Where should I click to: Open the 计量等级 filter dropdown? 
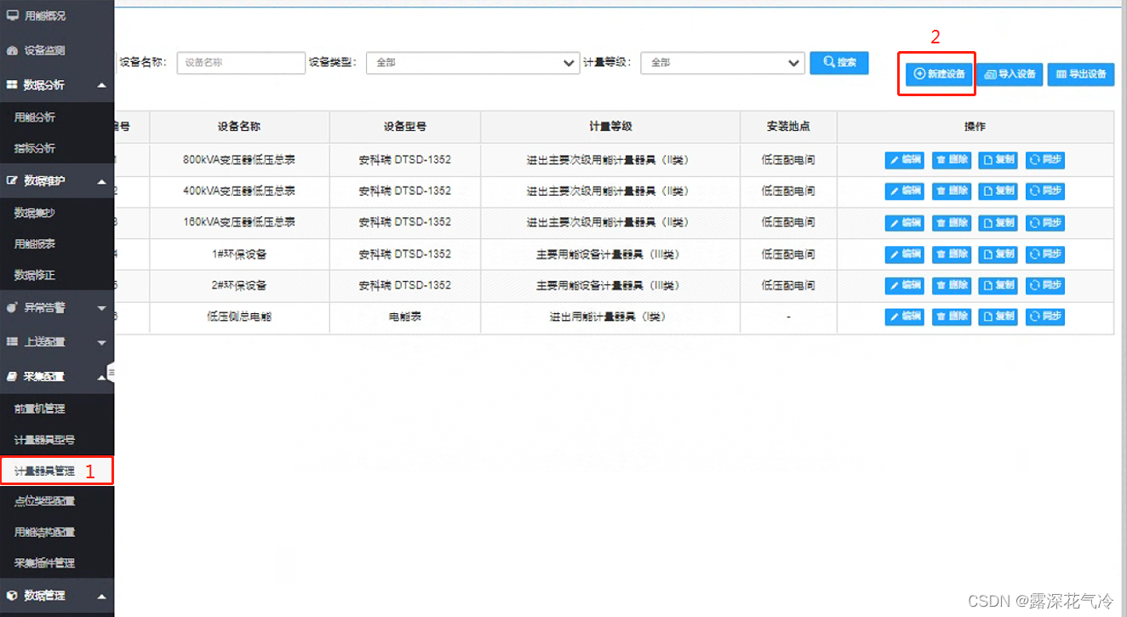click(723, 63)
